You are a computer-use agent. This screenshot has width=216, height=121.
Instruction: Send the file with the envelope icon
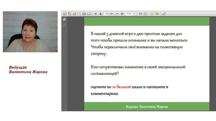(89, 13)
